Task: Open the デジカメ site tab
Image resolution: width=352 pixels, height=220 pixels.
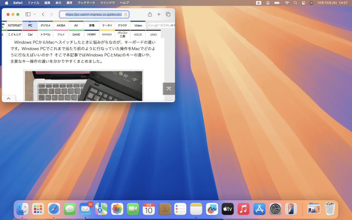Action: pos(45,26)
